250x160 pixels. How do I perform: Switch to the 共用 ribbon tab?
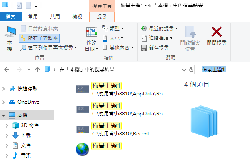coord(55,17)
